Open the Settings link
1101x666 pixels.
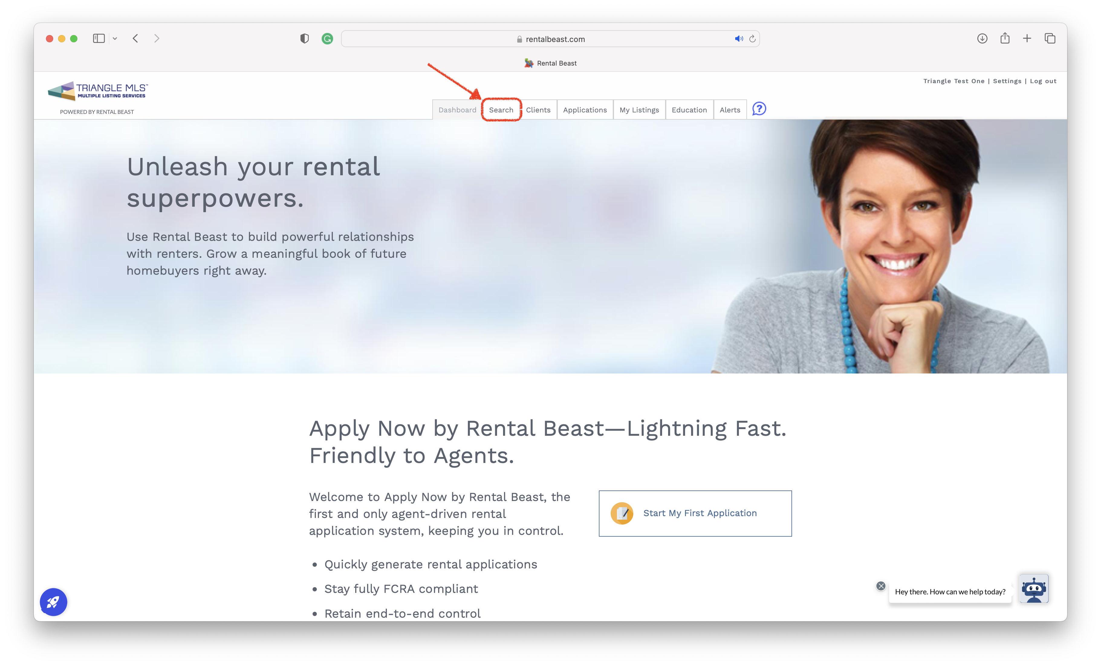point(1007,81)
